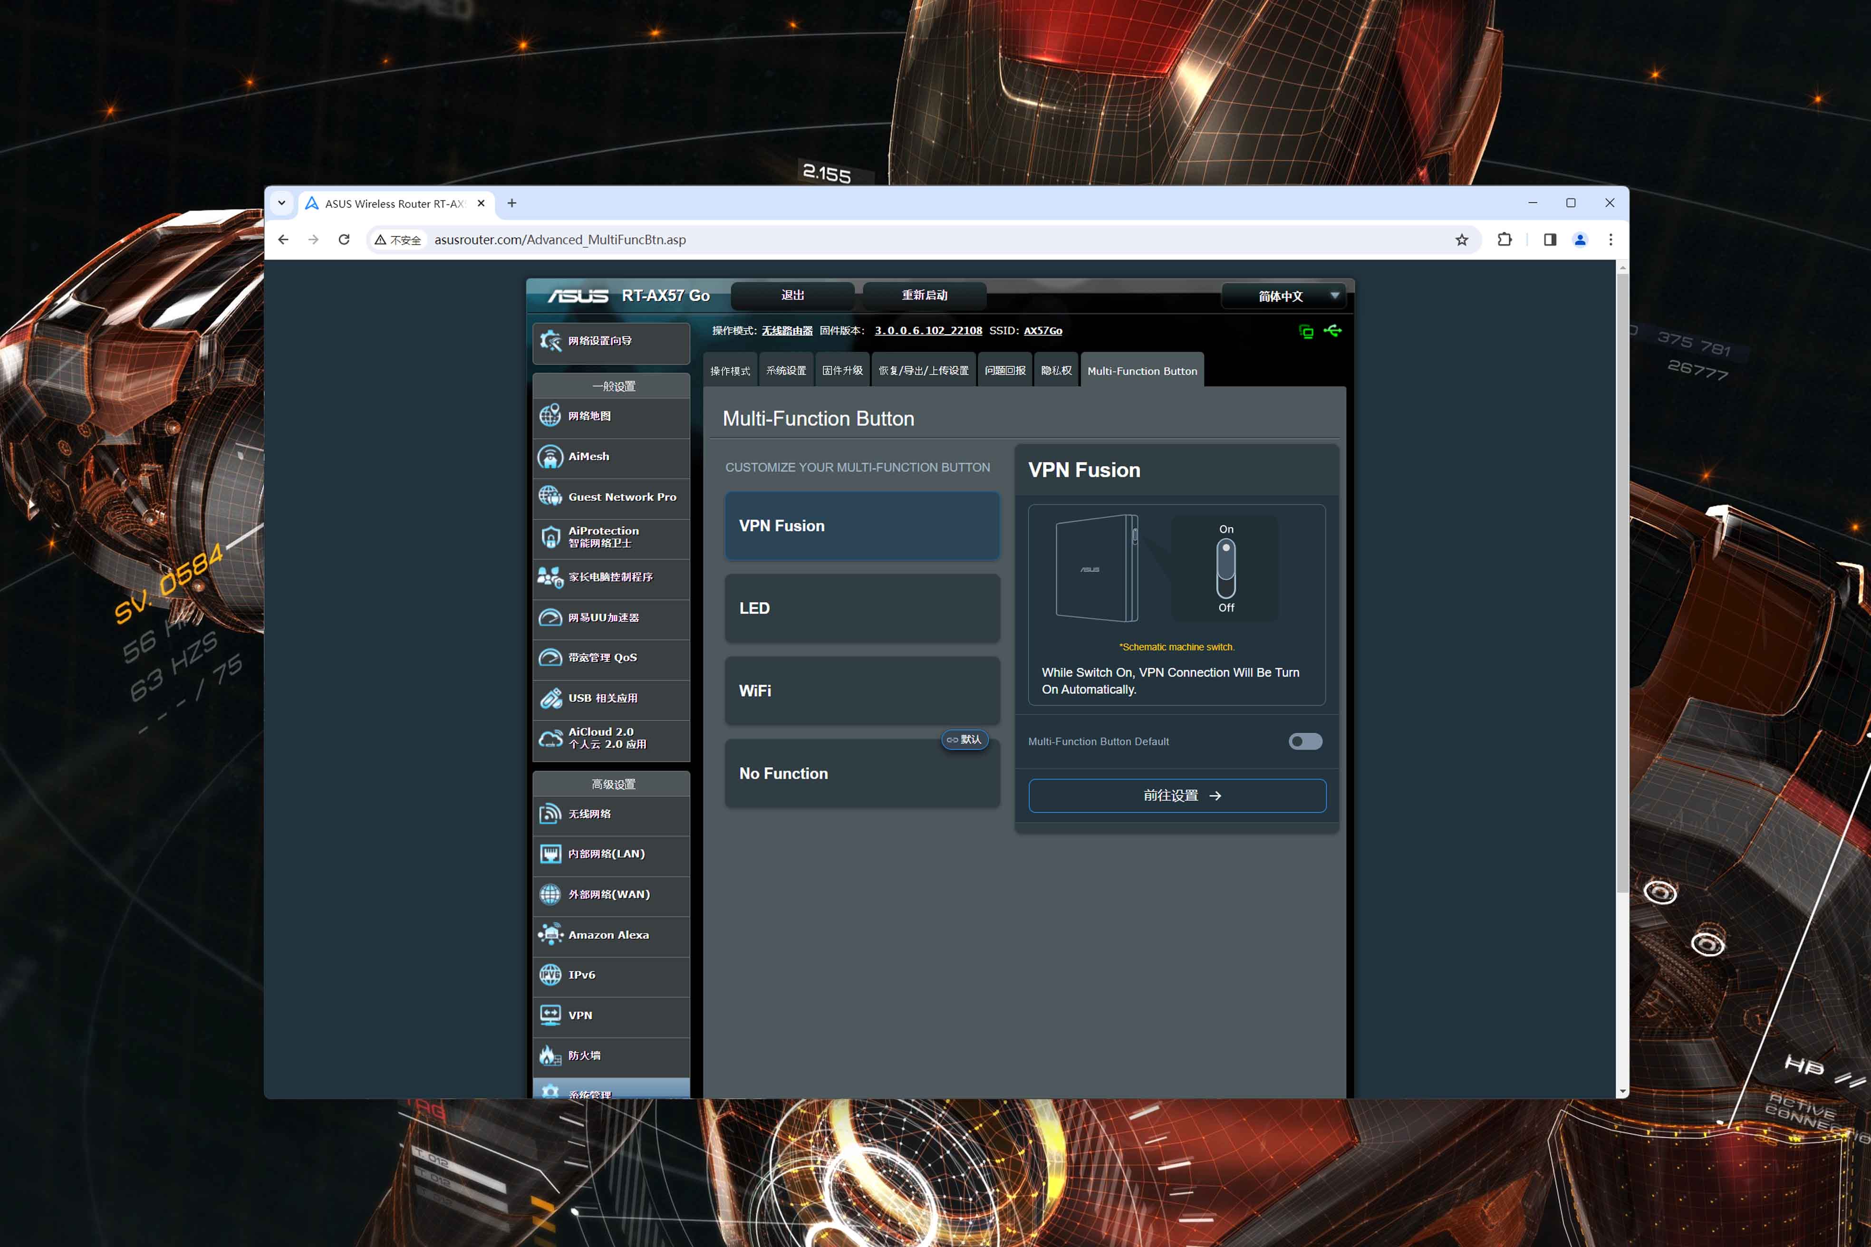The image size is (1871, 1247).
Task: Click the 不安全 site security indicator
Action: [x=398, y=240]
